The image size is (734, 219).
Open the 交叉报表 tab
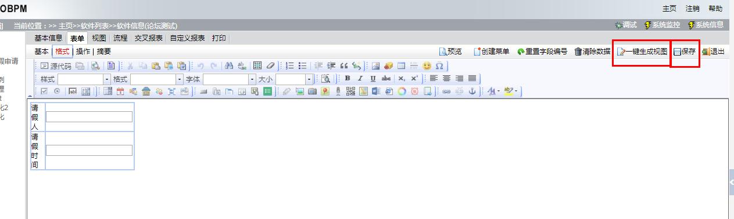[x=149, y=38]
